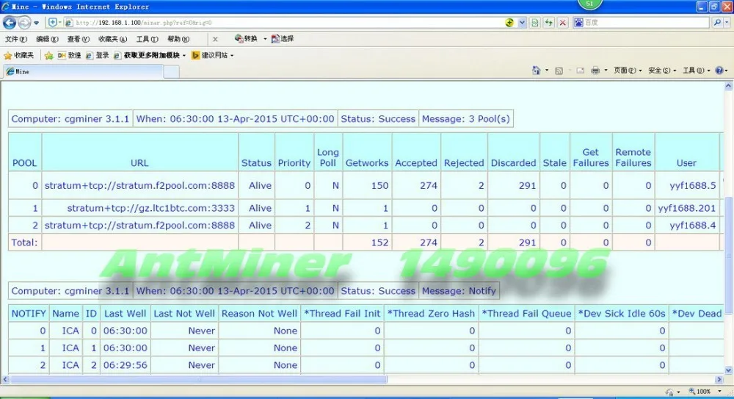
Task: Click the browser Back arrow button
Action: (x=10, y=23)
